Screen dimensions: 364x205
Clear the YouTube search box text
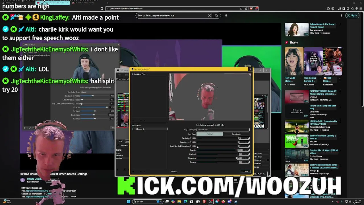click(210, 16)
